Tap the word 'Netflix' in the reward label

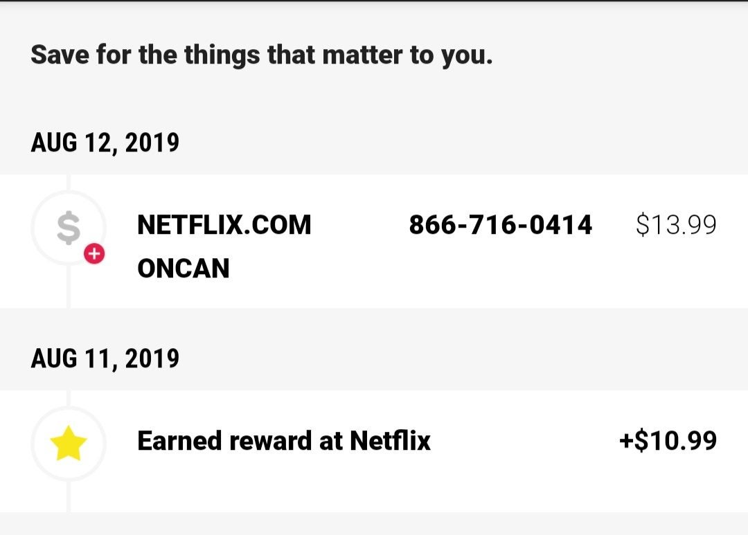pos(390,441)
